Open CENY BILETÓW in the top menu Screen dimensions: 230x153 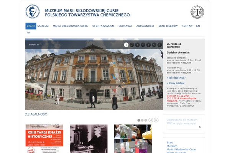tap(168, 26)
